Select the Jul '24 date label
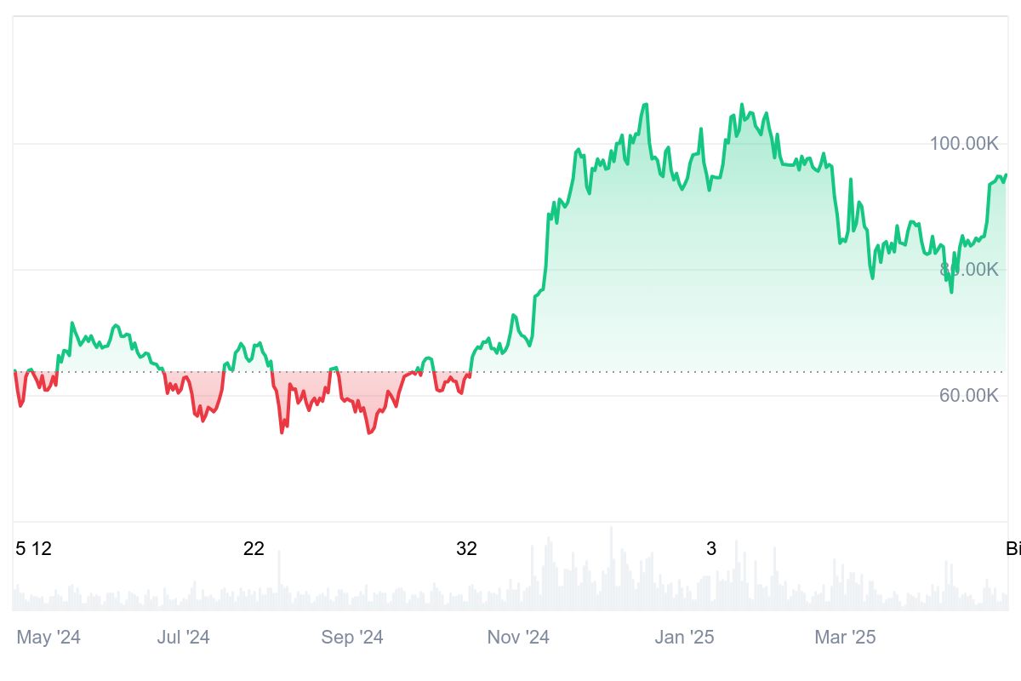 tap(183, 638)
